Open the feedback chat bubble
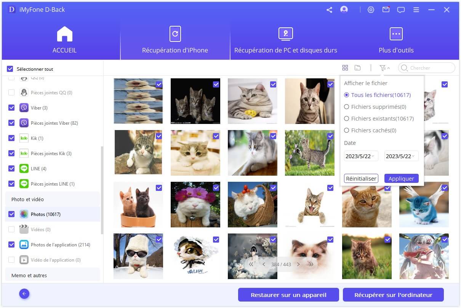 (401, 10)
